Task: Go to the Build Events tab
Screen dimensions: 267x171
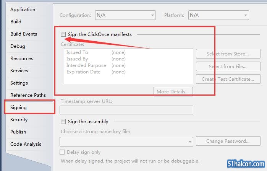Action: point(24,34)
